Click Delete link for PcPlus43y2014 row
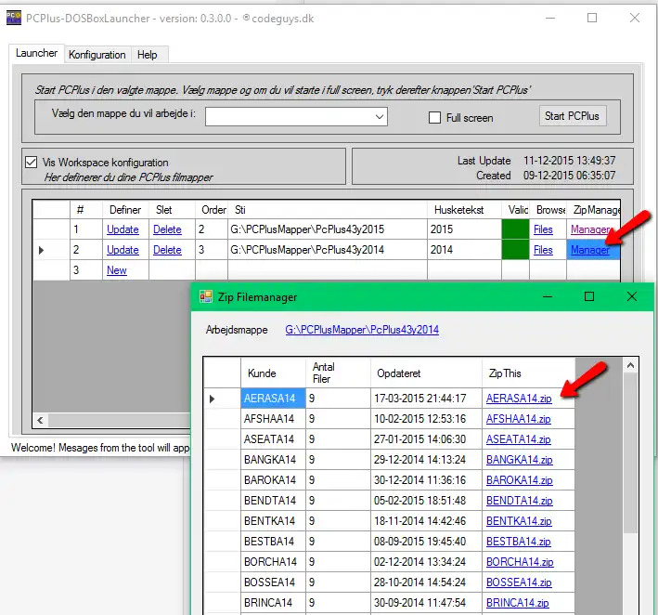658x615 pixels. click(x=167, y=250)
